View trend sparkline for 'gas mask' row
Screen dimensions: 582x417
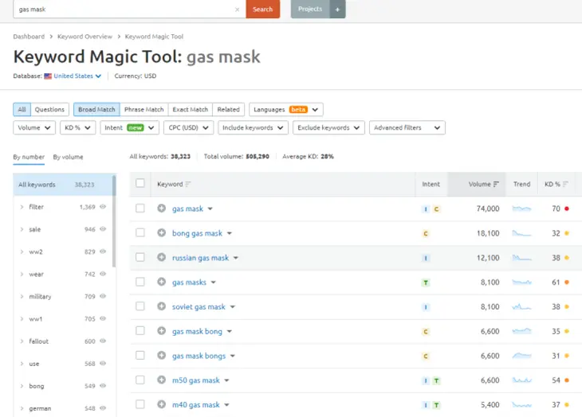tap(521, 208)
